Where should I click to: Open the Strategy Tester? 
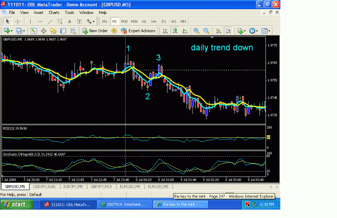tap(73, 31)
